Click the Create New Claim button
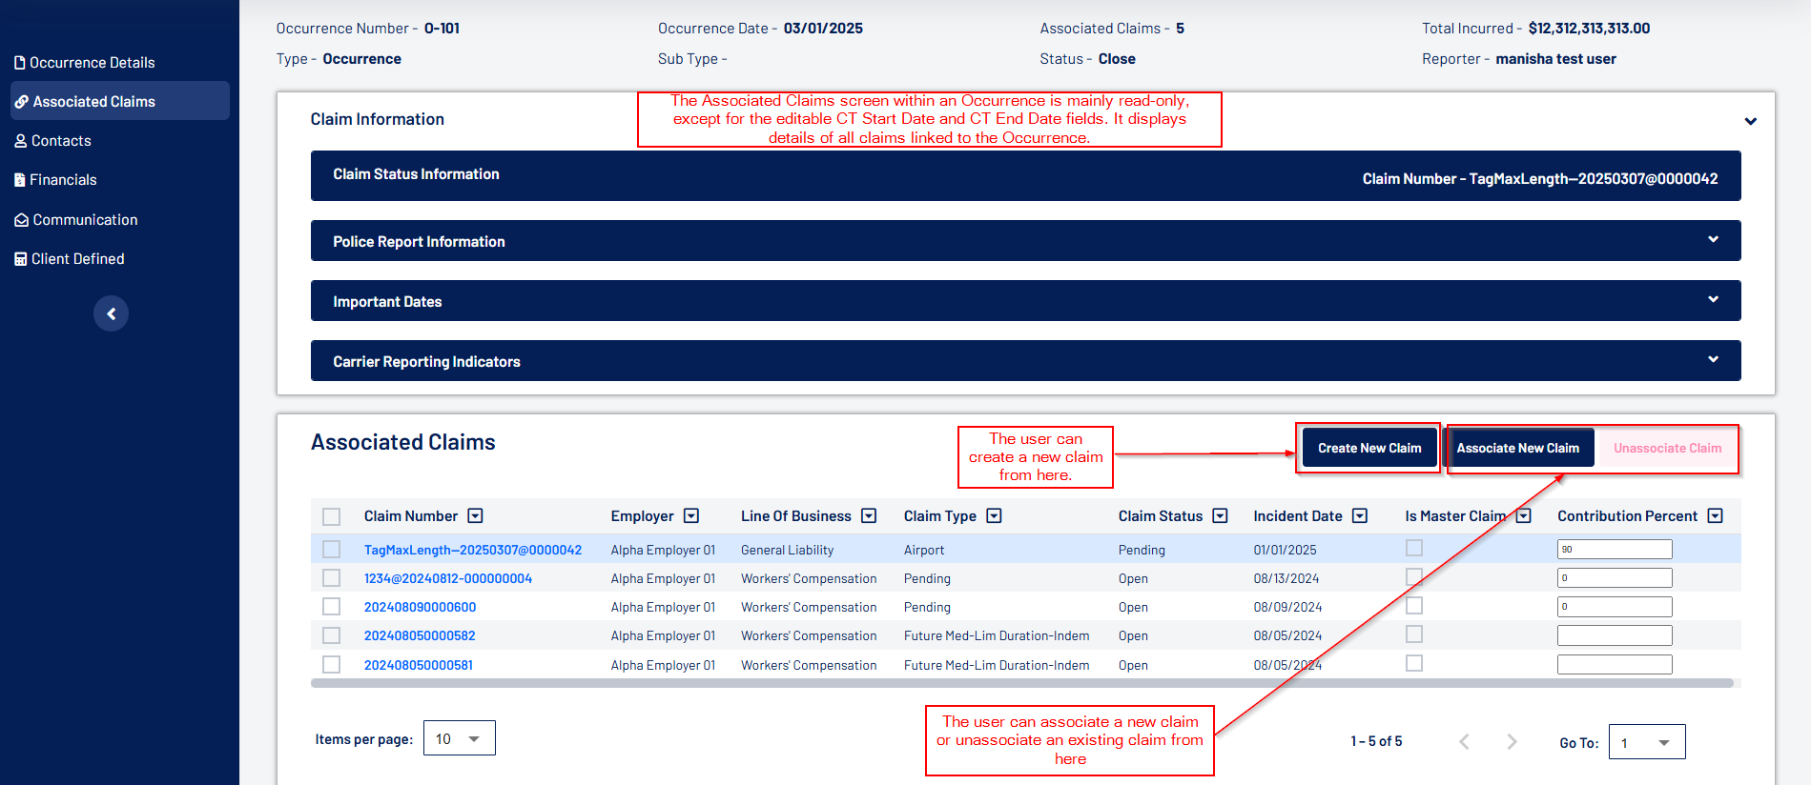The width and height of the screenshot is (1811, 785). [1369, 448]
